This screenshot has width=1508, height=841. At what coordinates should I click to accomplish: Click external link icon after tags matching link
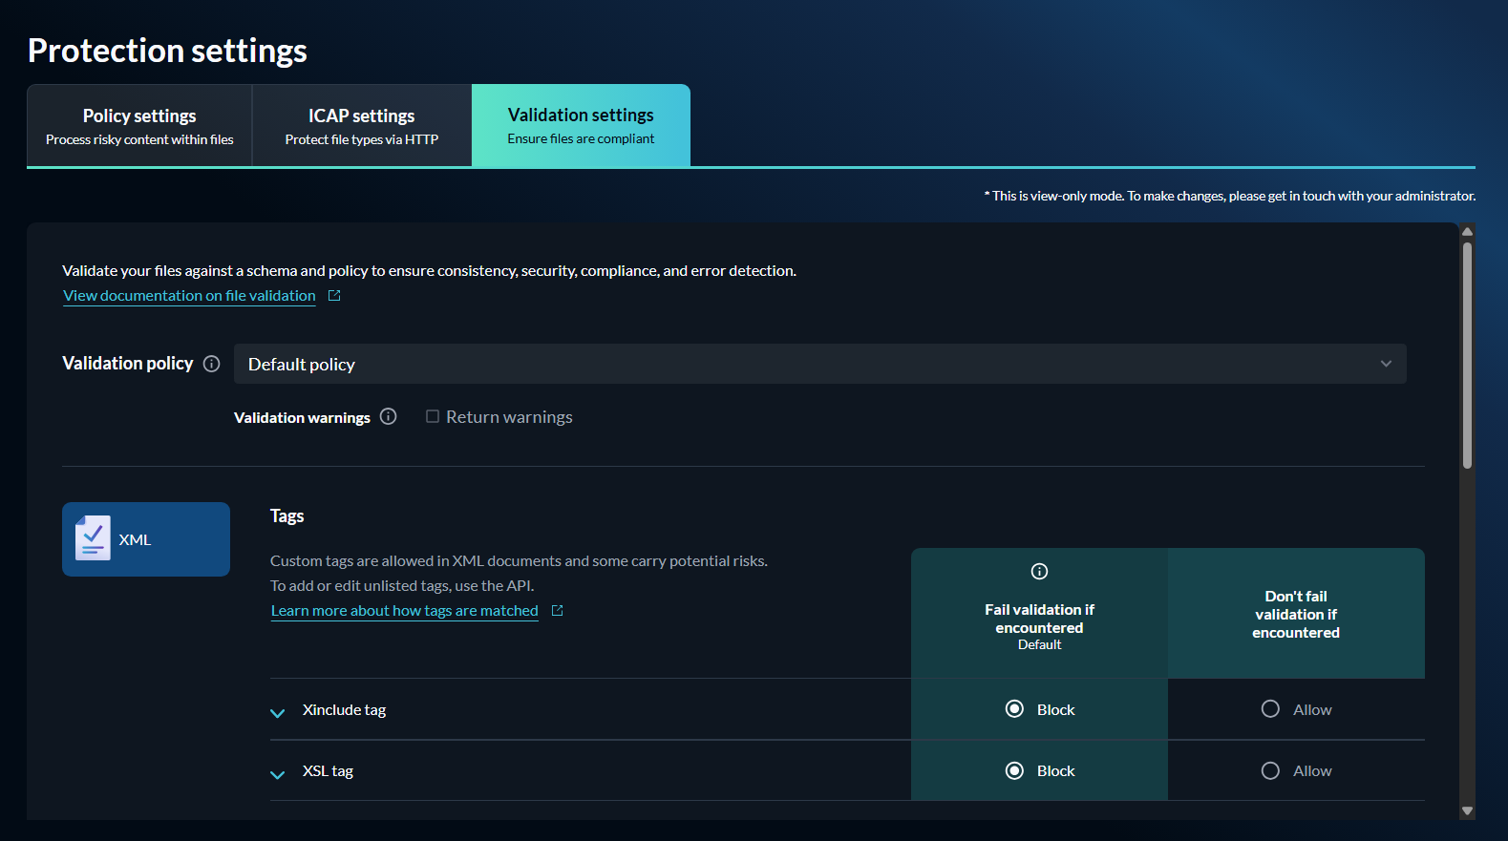558,611
